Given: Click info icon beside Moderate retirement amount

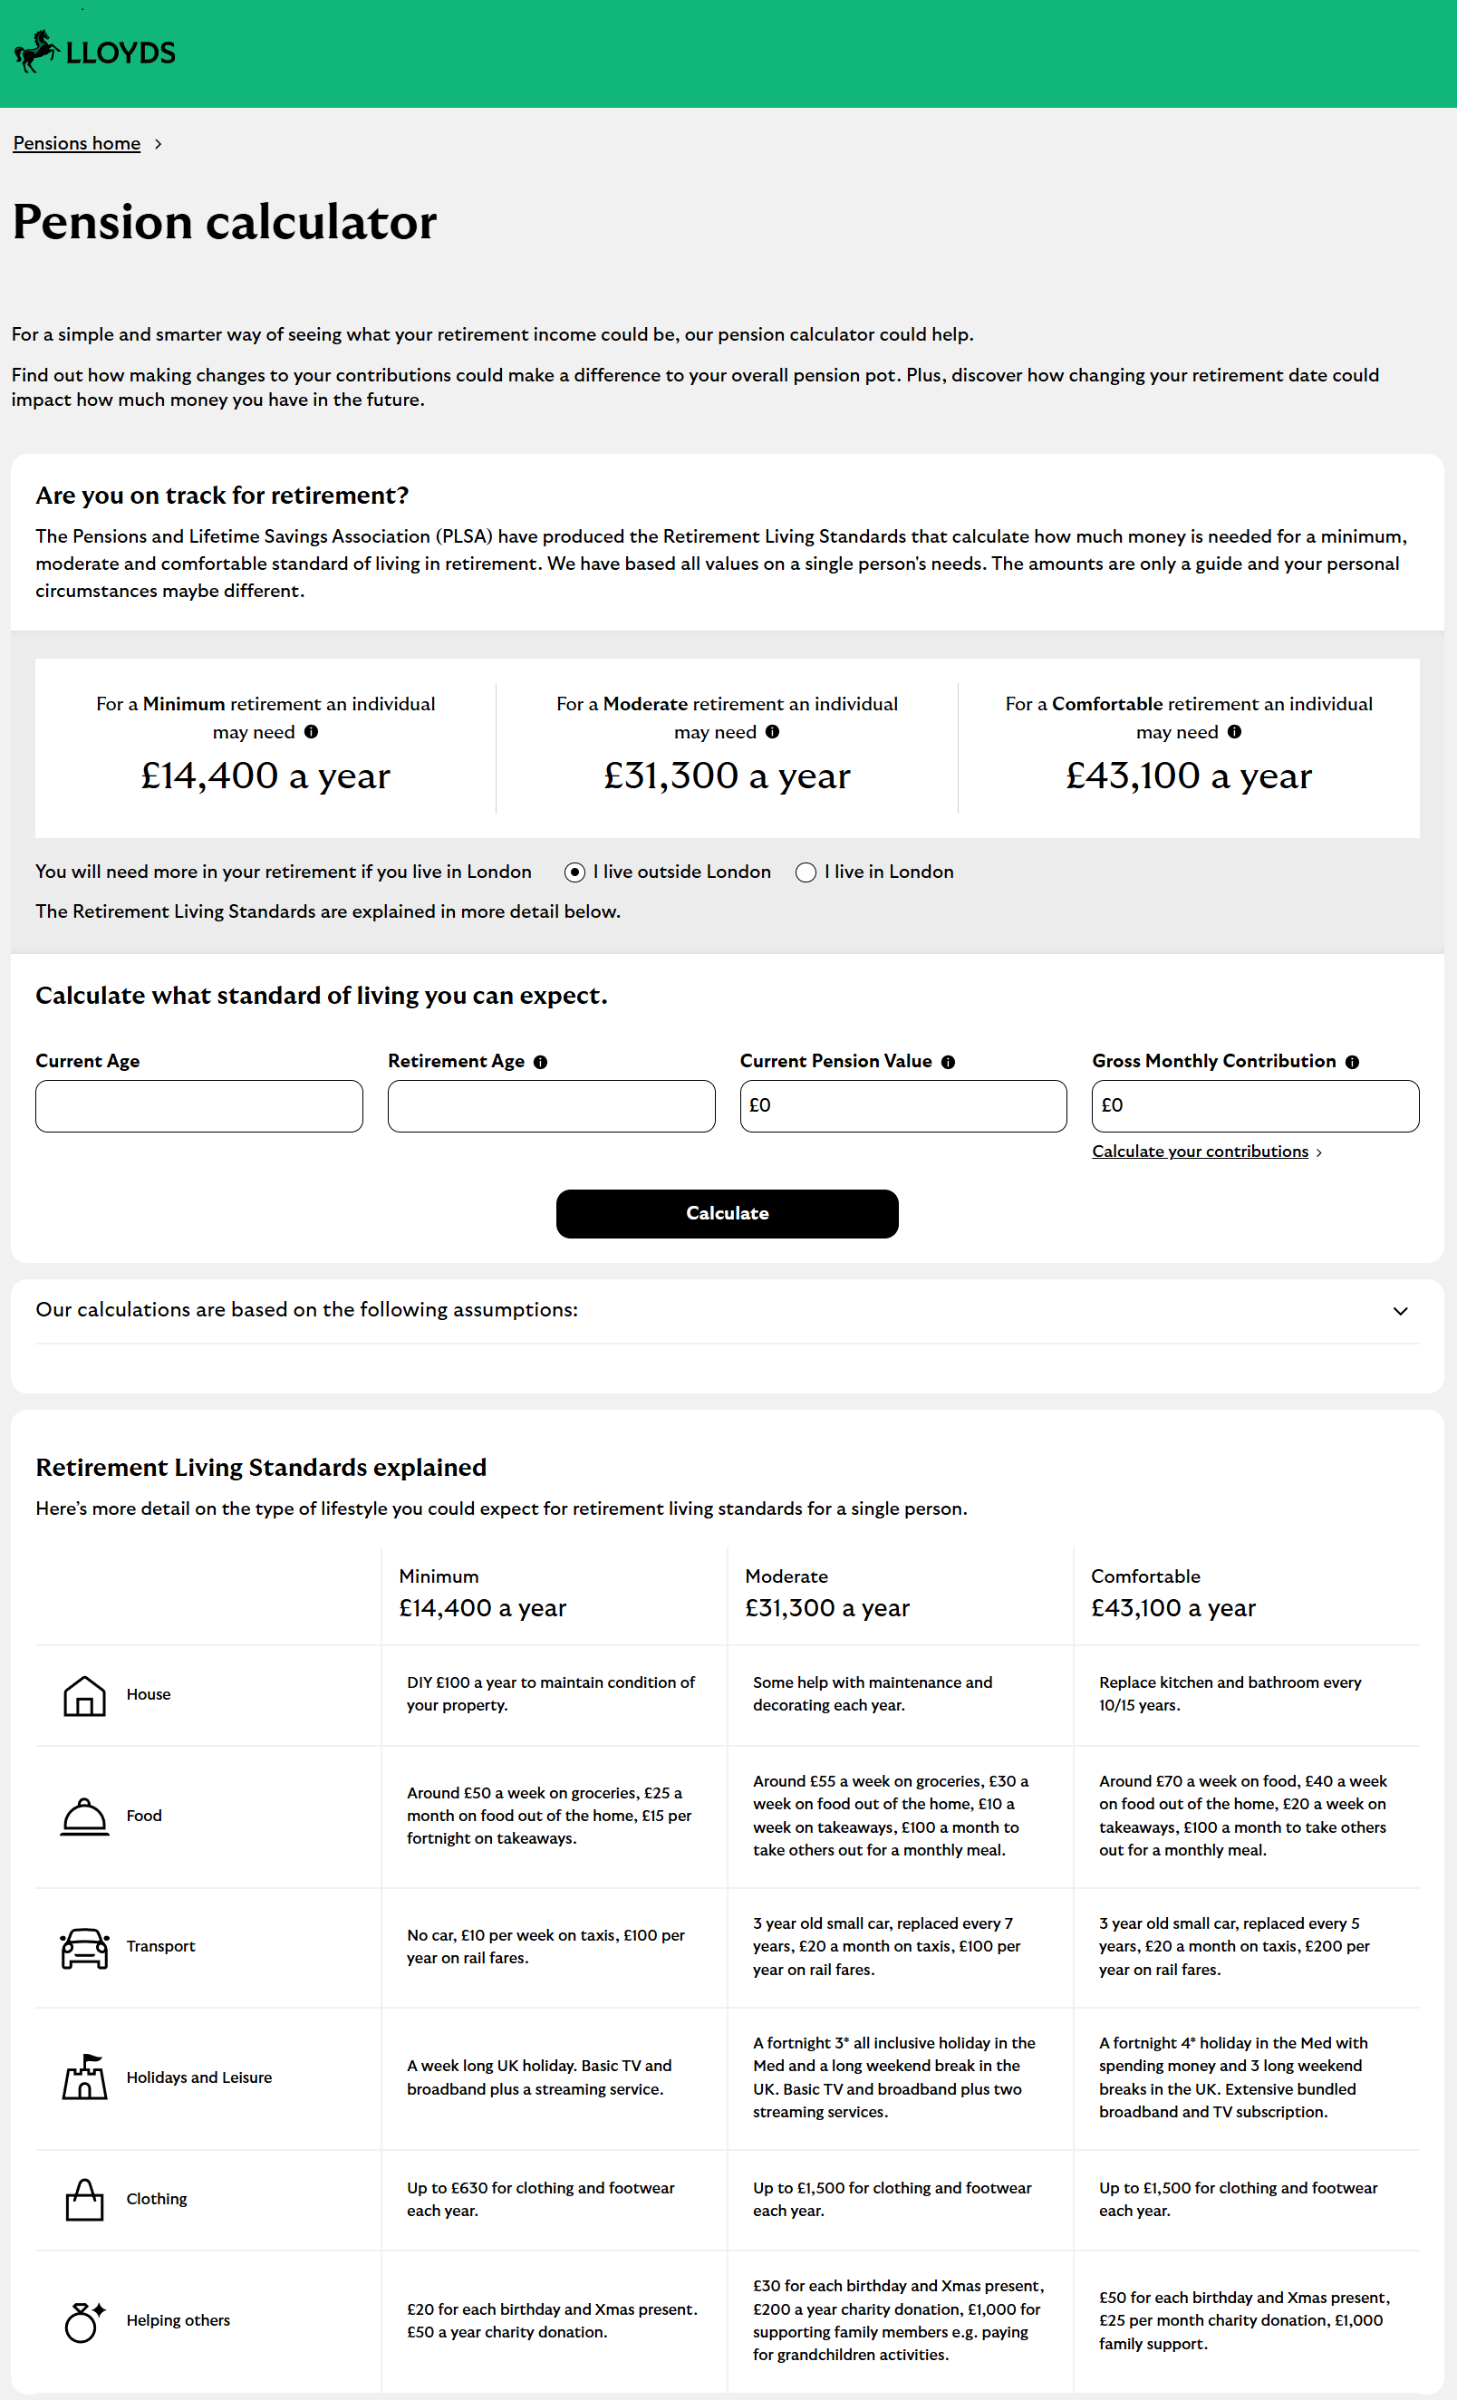Looking at the screenshot, I should click(772, 731).
